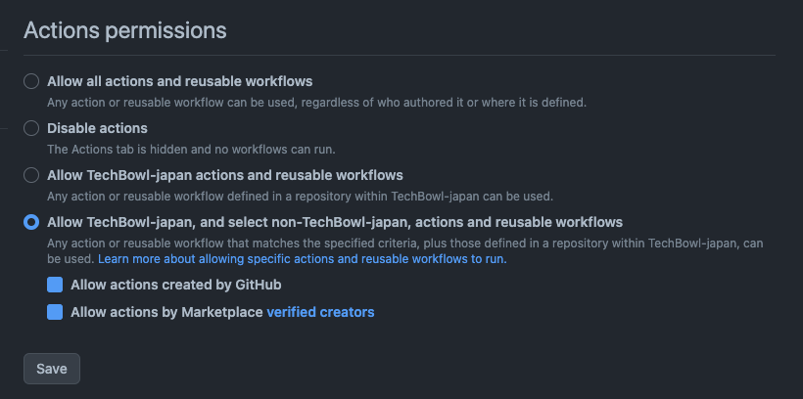The height and width of the screenshot is (399, 803).
Task: Open Learn more about allowing specific actions link
Action: 303,259
